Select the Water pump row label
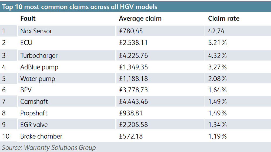This screenshot has width=271, height=152. click(38, 79)
